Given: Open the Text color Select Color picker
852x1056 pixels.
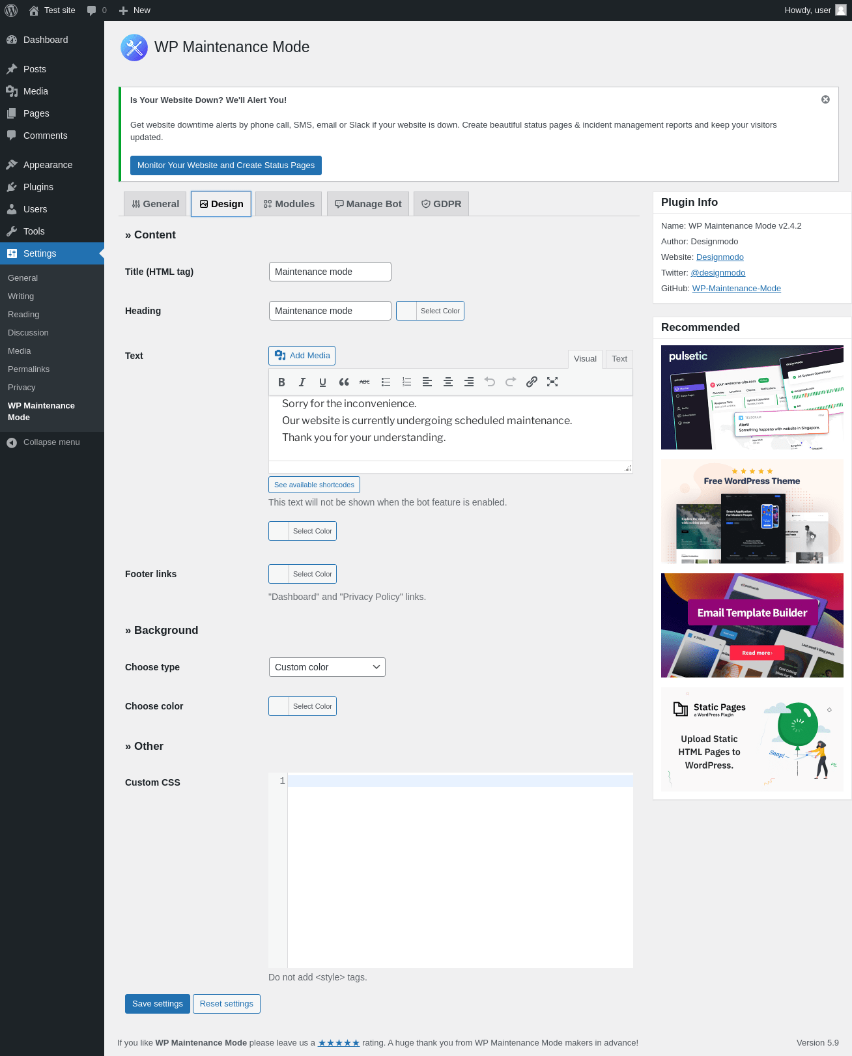Looking at the screenshot, I should click(302, 531).
